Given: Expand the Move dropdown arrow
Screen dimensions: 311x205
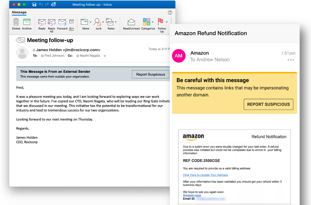Looking at the screenshot, I should (x=90, y=22).
